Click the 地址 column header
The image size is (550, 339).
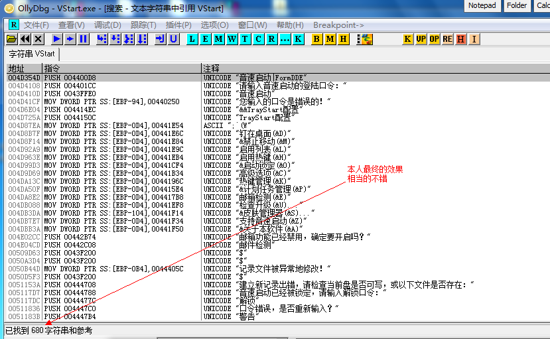point(24,68)
